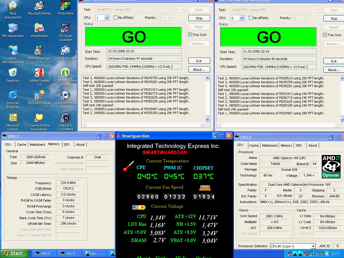Click Exit in right stress window
This screenshot has width=344, height=258.
(334, 61)
